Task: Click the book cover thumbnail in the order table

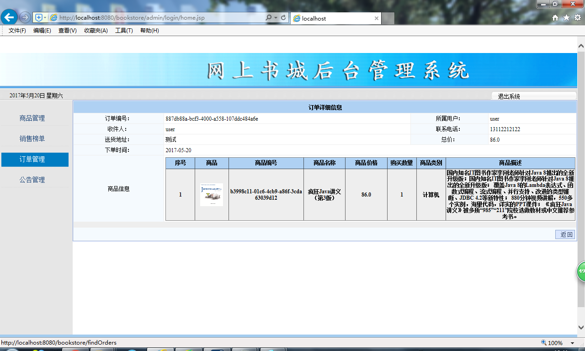Action: tap(212, 194)
